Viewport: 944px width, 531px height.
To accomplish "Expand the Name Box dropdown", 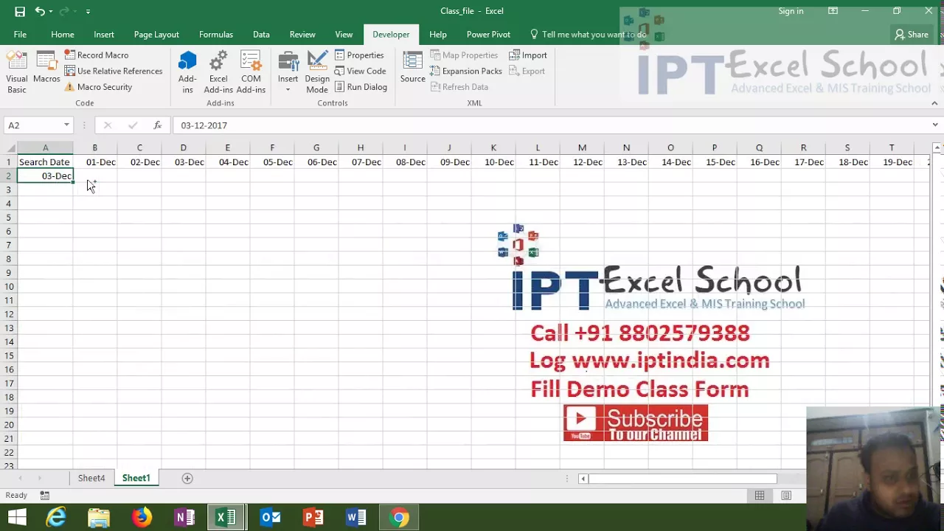I will click(x=66, y=125).
